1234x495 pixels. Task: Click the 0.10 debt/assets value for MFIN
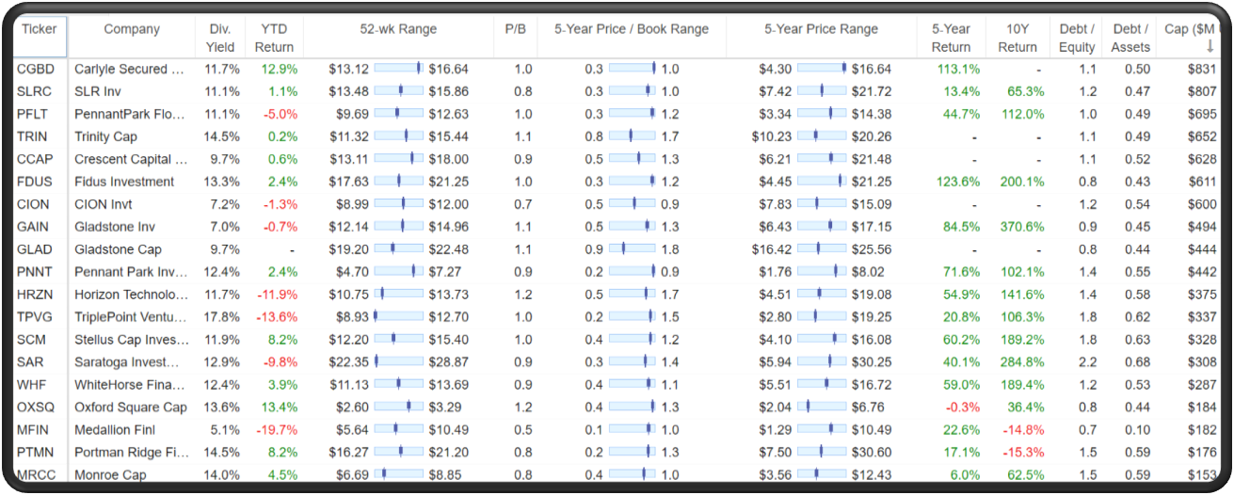click(x=1137, y=430)
